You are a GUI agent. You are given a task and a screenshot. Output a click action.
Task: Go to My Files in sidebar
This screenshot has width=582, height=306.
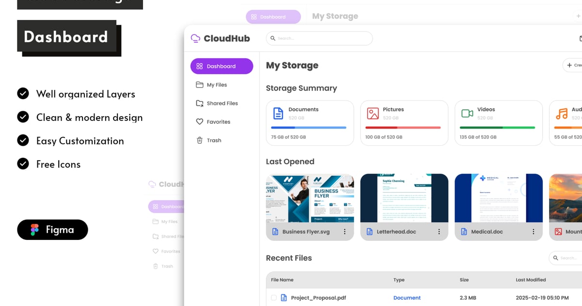pos(216,85)
